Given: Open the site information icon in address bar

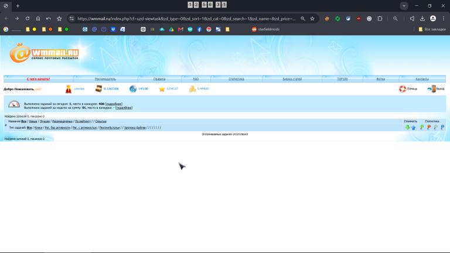Looking at the screenshot, I should (71, 19).
